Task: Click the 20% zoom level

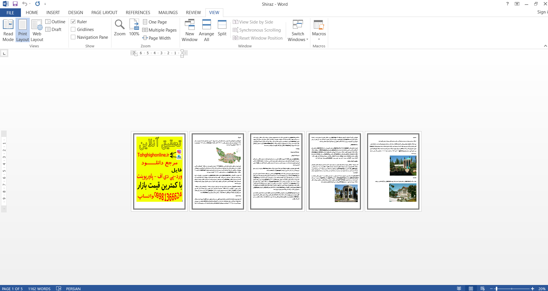Action: (542, 289)
